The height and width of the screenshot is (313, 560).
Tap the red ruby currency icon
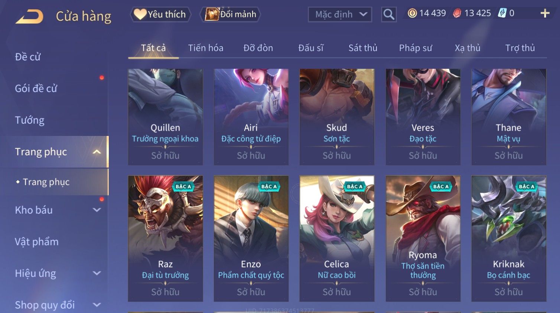[457, 13]
